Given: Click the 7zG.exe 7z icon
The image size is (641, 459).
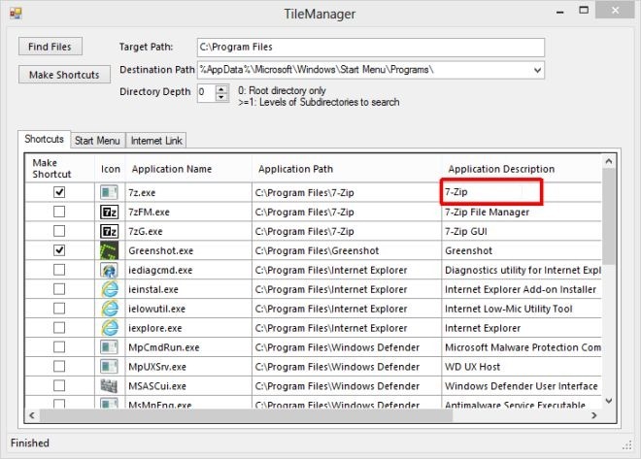Looking at the screenshot, I should [x=109, y=231].
